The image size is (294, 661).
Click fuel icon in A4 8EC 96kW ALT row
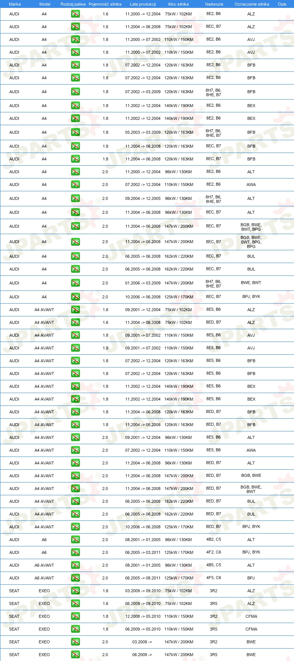click(75, 212)
